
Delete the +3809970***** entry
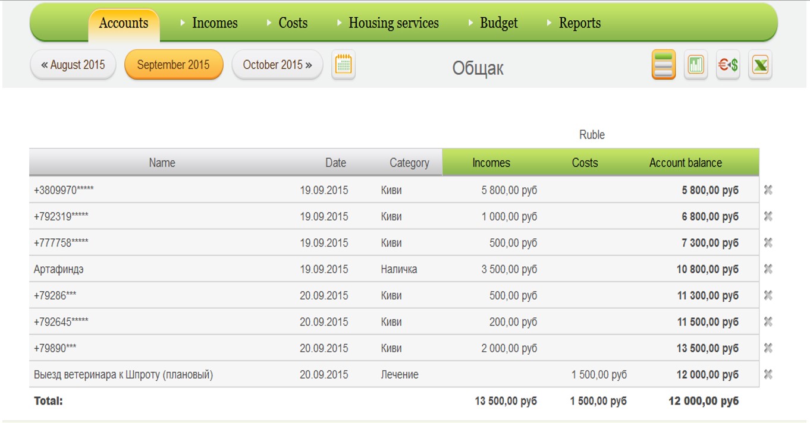point(768,190)
